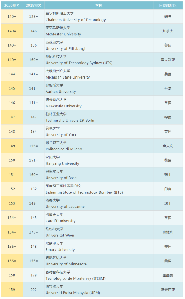Viewport: 185px width, 299px height.
Task: Select Tecnológico de Monterrey (ITESM)
Action: 75,279
